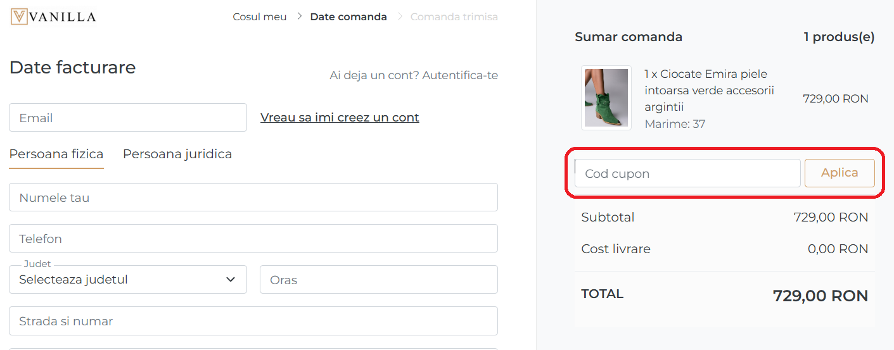Click the breadcrumb arrow after Cosul meu
Image resolution: width=894 pixels, height=350 pixels.
tap(300, 17)
